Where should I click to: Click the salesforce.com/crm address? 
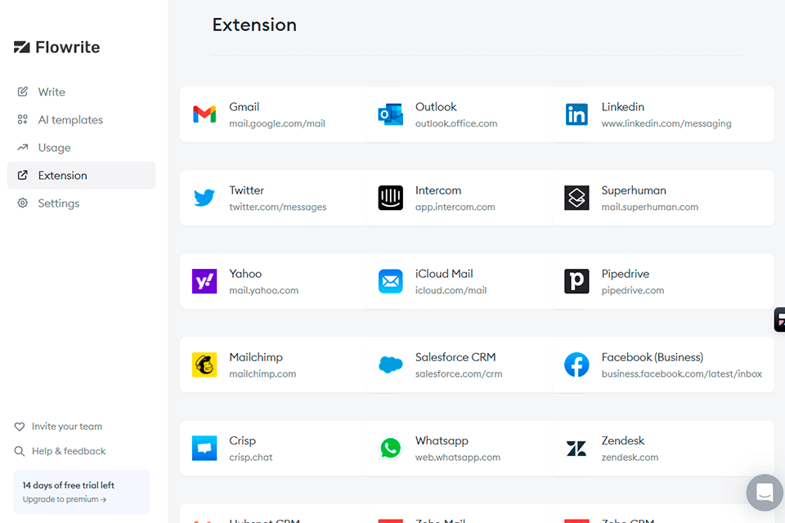(459, 373)
